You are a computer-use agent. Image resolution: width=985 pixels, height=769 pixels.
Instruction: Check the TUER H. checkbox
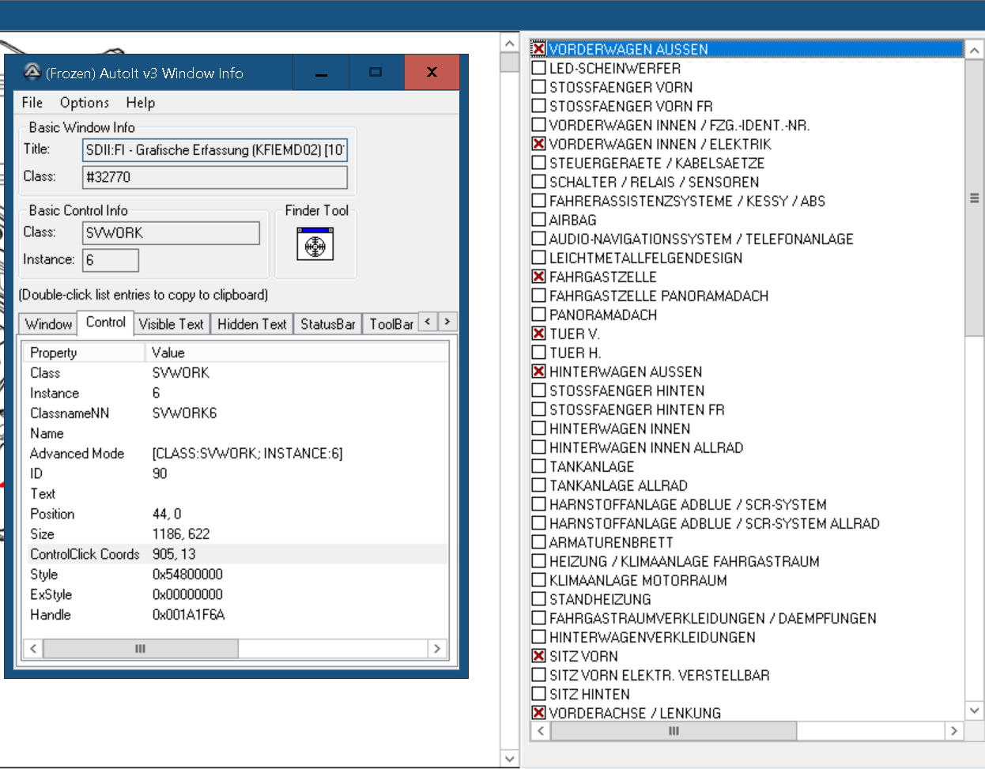tap(538, 352)
